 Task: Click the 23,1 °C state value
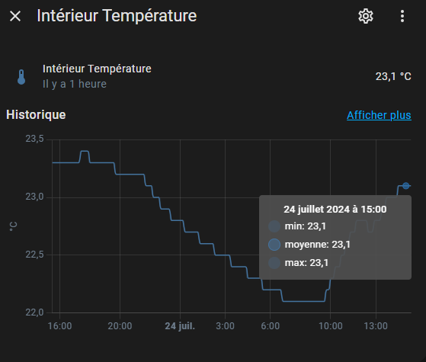pos(393,76)
